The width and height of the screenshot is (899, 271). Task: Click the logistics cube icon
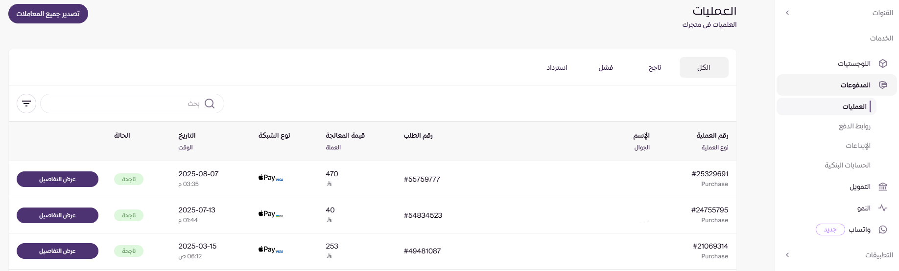tap(883, 63)
